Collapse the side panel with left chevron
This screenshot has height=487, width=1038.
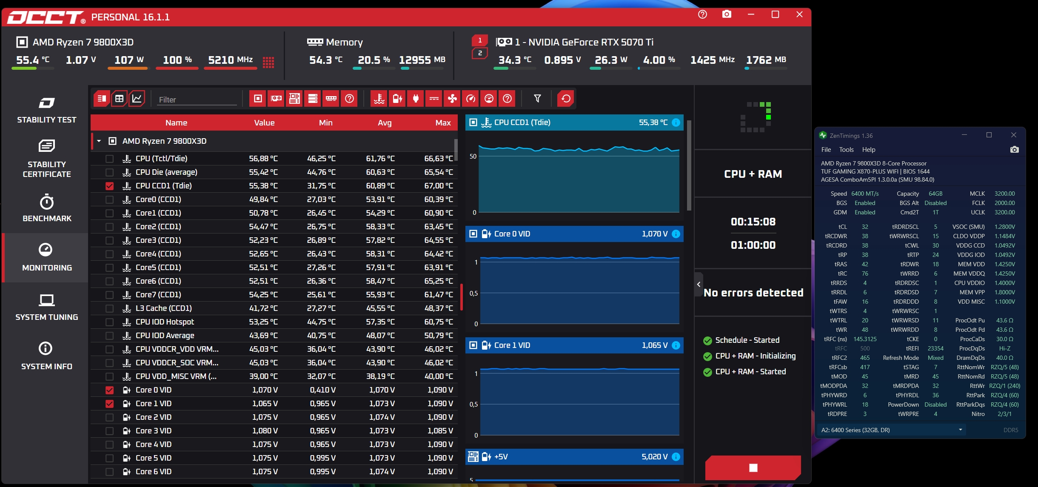tap(699, 285)
